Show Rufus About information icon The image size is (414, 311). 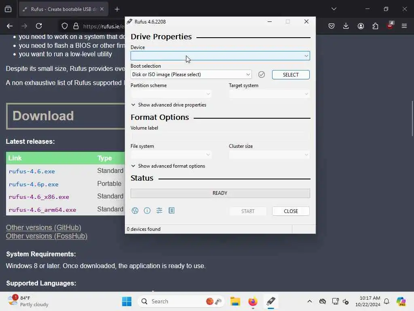pos(147,211)
